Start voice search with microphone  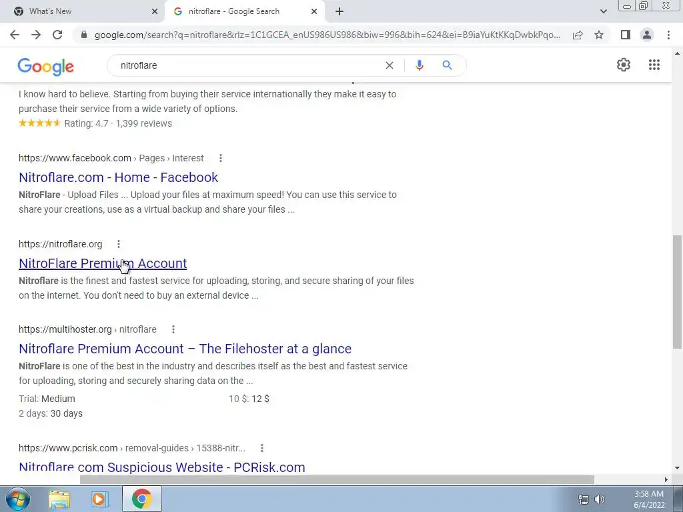click(x=419, y=65)
